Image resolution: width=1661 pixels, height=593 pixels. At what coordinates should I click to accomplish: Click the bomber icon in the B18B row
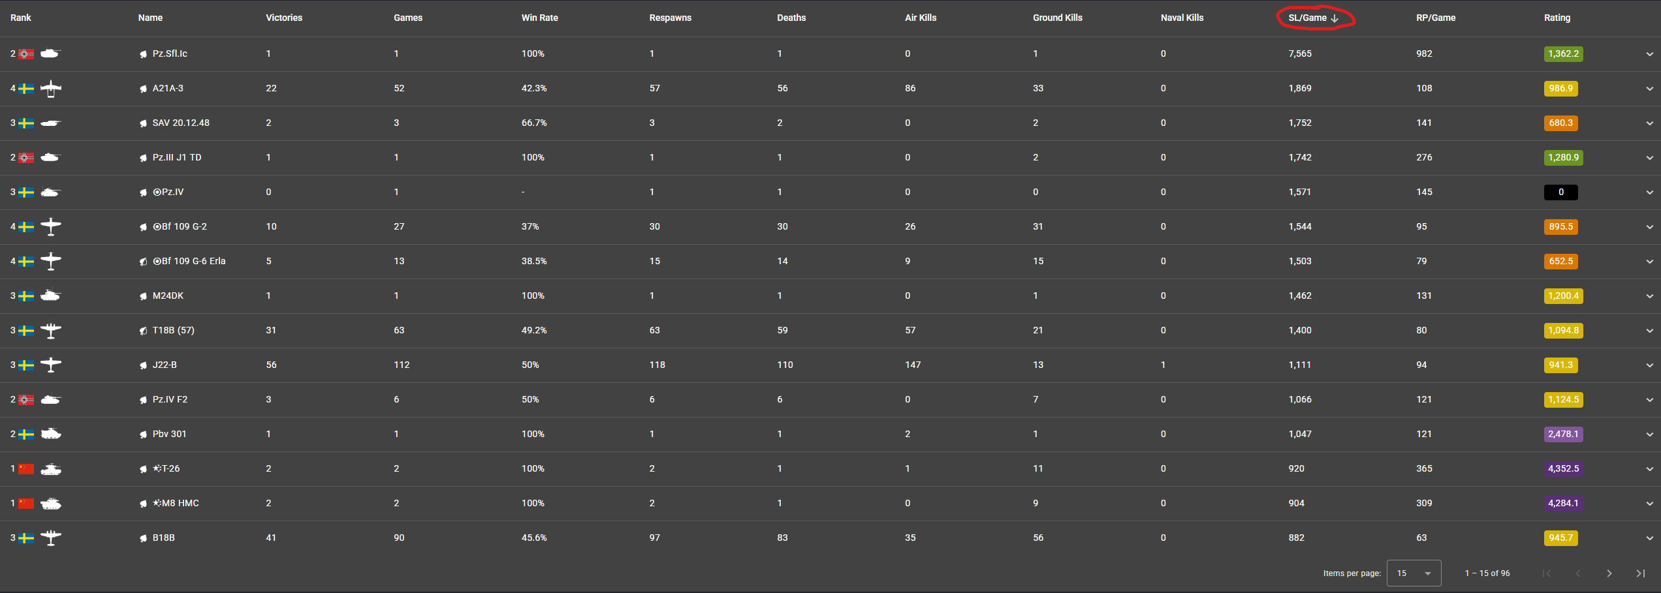[x=51, y=538]
